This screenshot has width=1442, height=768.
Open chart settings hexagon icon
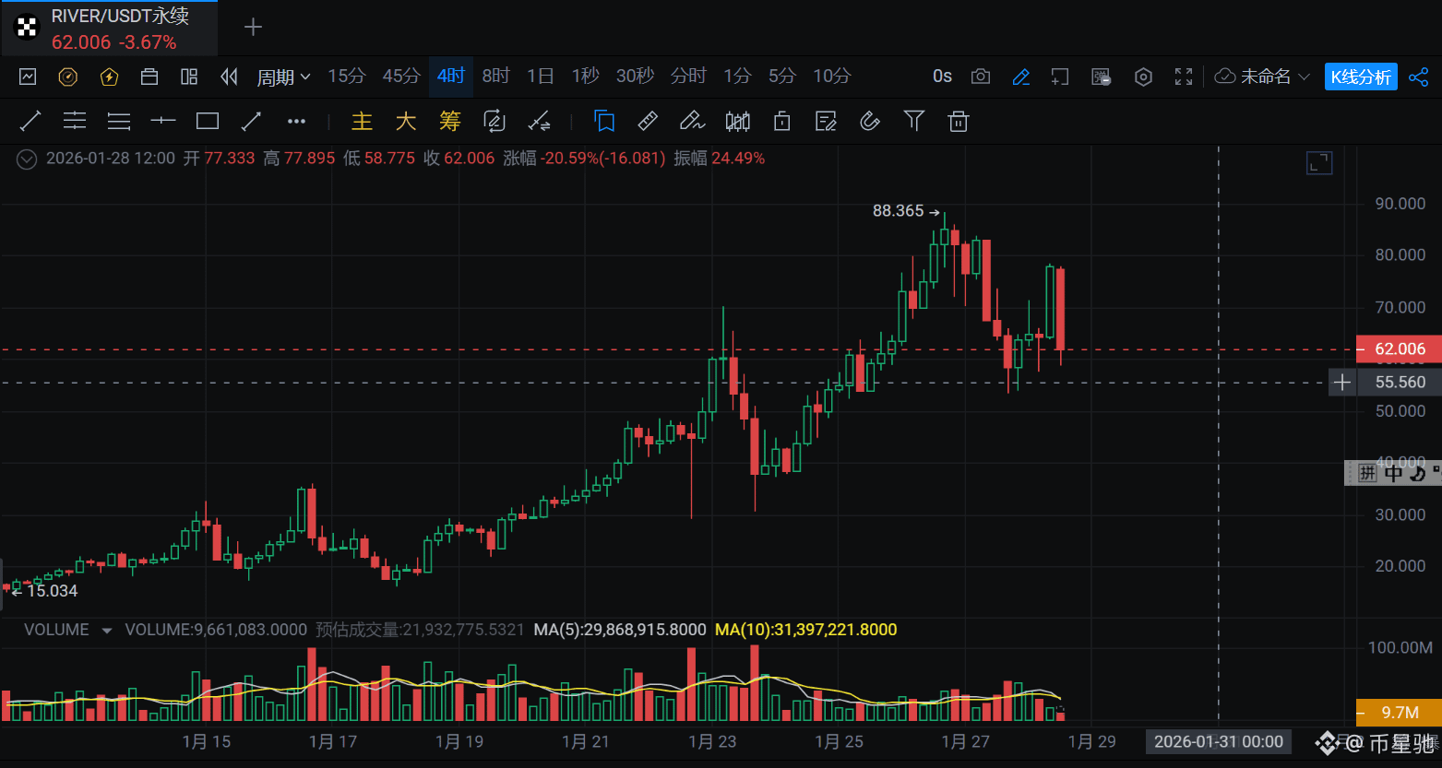point(1143,77)
